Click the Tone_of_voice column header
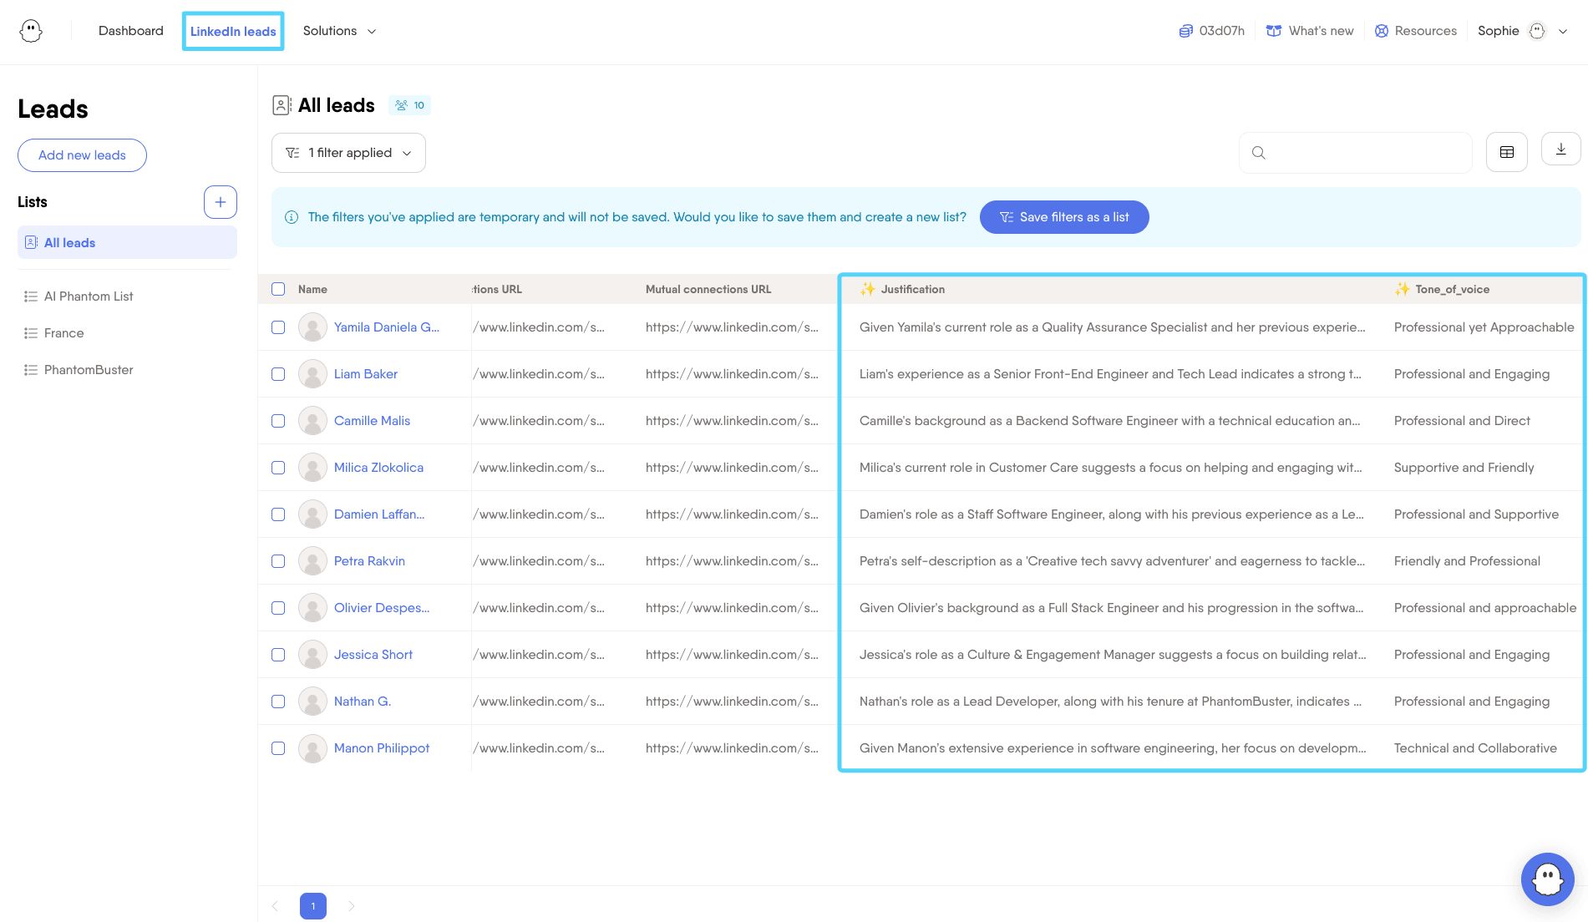 tap(1452, 289)
